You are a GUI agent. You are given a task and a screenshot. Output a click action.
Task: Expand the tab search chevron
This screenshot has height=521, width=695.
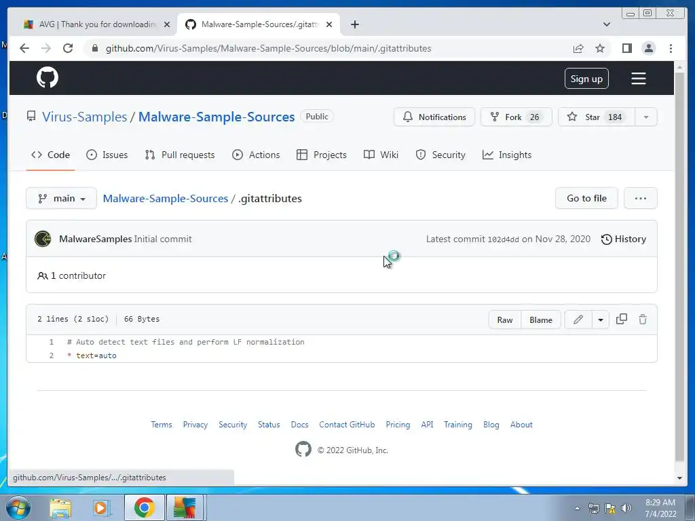(x=606, y=24)
